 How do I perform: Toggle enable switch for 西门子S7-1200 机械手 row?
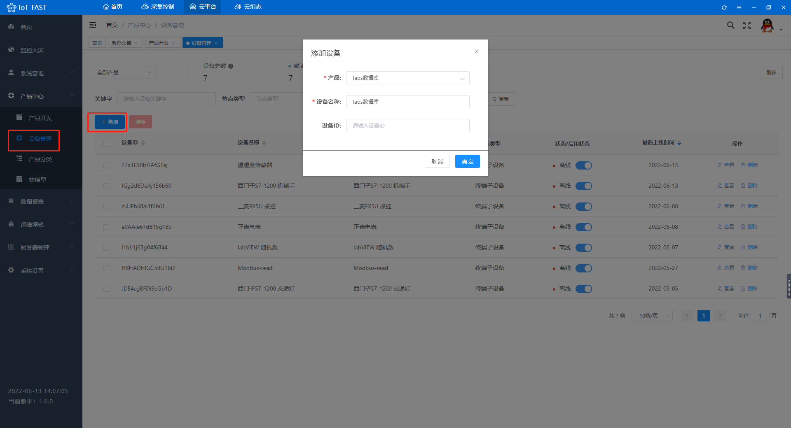(583, 186)
